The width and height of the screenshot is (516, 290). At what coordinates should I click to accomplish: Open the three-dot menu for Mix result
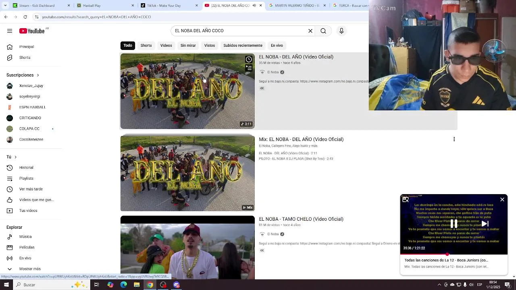click(x=454, y=139)
